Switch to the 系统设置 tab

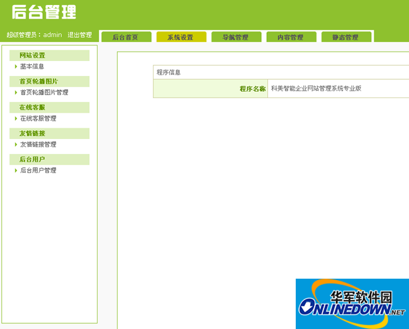pos(181,37)
